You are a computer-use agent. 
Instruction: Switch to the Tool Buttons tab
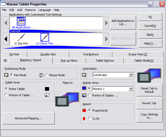[x=91, y=54]
